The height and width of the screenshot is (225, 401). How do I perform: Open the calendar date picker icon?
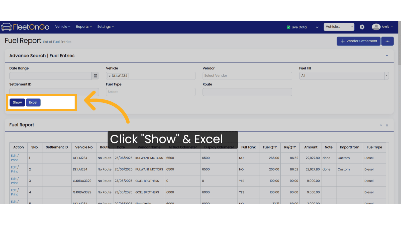95,76
